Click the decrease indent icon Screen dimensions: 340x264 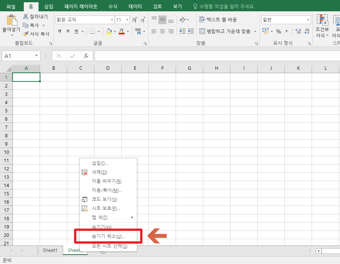point(182,31)
